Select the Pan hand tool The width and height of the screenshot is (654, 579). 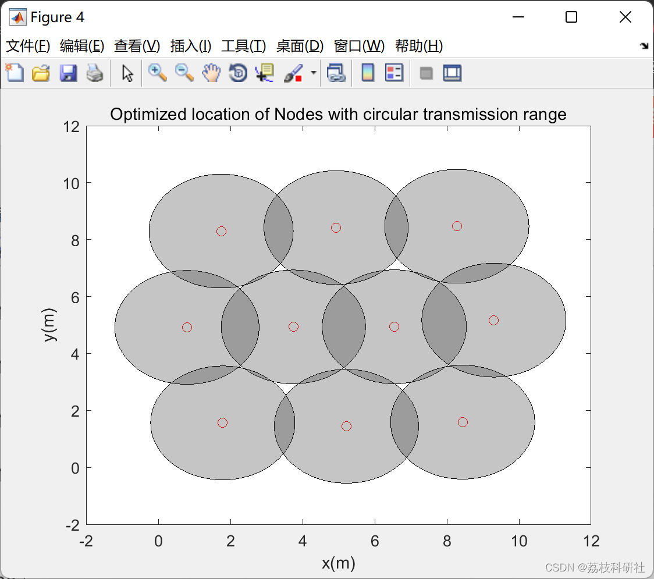211,73
